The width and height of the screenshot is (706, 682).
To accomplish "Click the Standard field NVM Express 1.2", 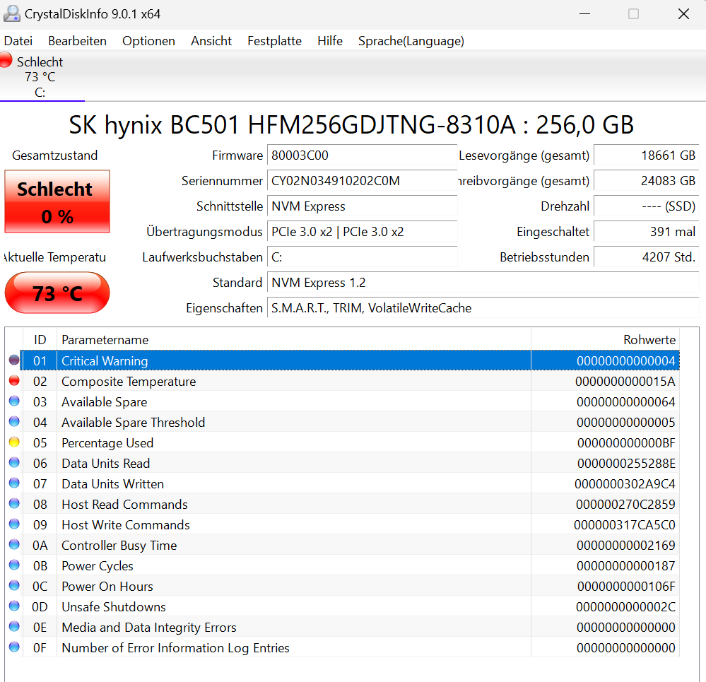I will [x=483, y=283].
